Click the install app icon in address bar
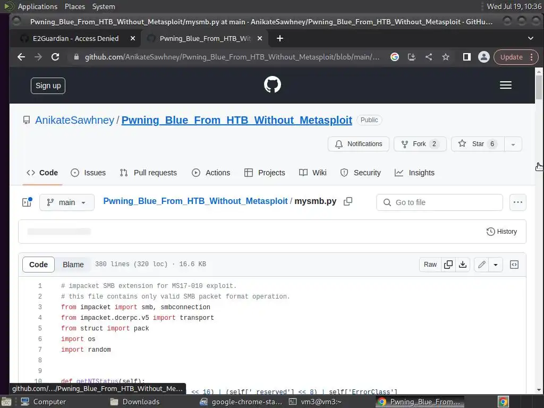Screen dimensions: 544x408 coord(412,57)
